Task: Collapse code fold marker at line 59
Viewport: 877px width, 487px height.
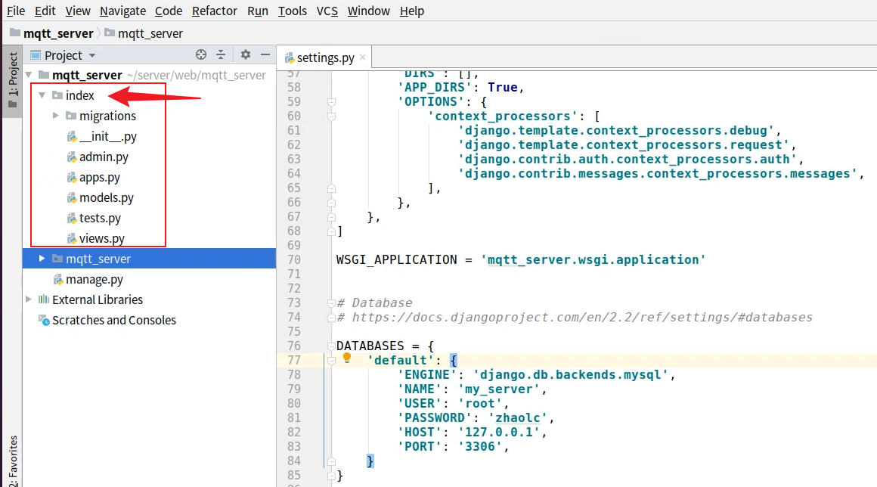Action: pos(331,102)
